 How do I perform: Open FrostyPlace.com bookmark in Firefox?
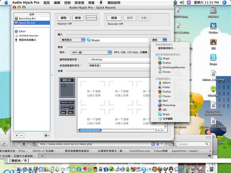tap(140, 151)
